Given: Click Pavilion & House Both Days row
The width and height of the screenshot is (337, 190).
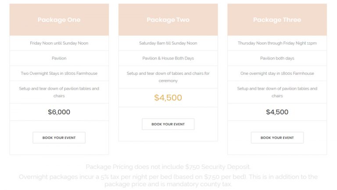Looking at the screenshot, I should [168, 58].
